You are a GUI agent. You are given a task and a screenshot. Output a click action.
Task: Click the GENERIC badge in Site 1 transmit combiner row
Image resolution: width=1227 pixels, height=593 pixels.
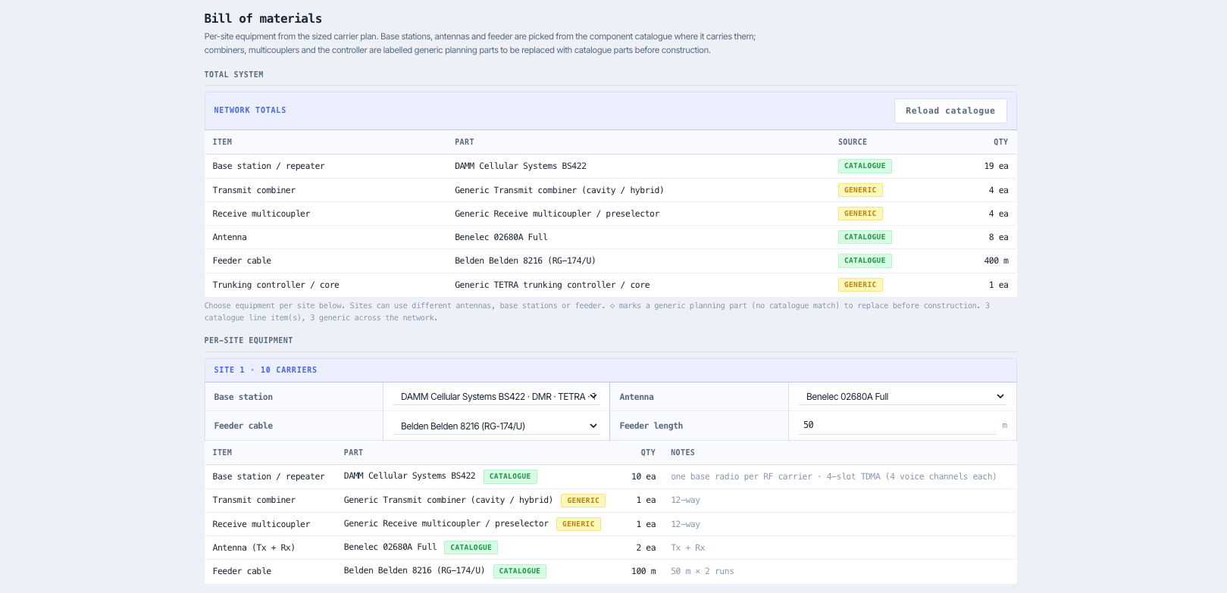583,500
